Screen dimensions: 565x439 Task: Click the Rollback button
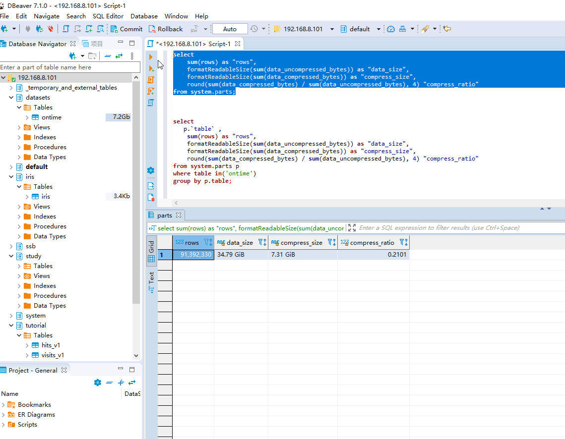tap(166, 29)
